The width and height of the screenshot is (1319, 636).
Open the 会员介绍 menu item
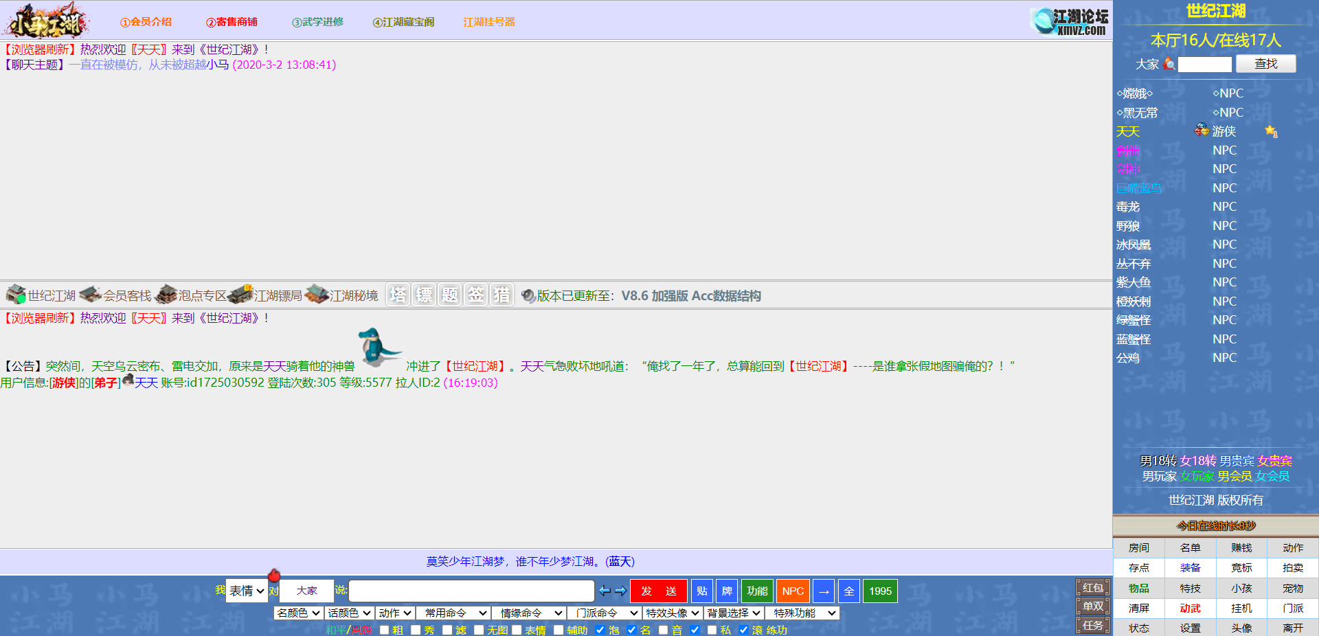coord(146,22)
